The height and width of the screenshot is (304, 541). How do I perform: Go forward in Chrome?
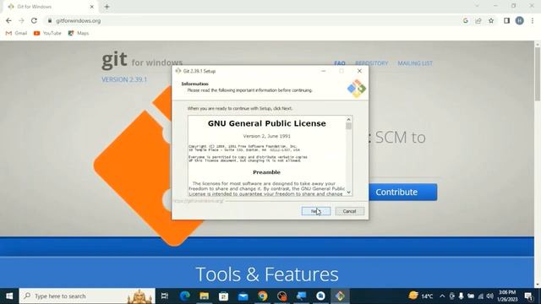[21, 20]
